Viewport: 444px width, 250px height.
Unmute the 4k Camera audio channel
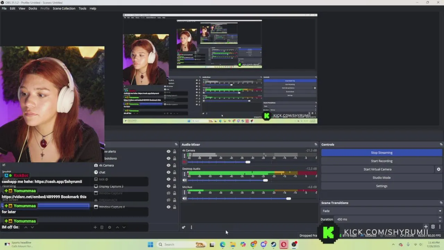click(184, 162)
